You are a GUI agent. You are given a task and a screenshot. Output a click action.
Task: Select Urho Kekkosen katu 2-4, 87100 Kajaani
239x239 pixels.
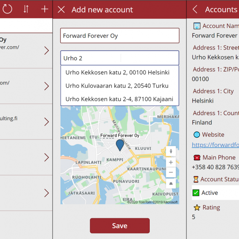tap(119, 99)
